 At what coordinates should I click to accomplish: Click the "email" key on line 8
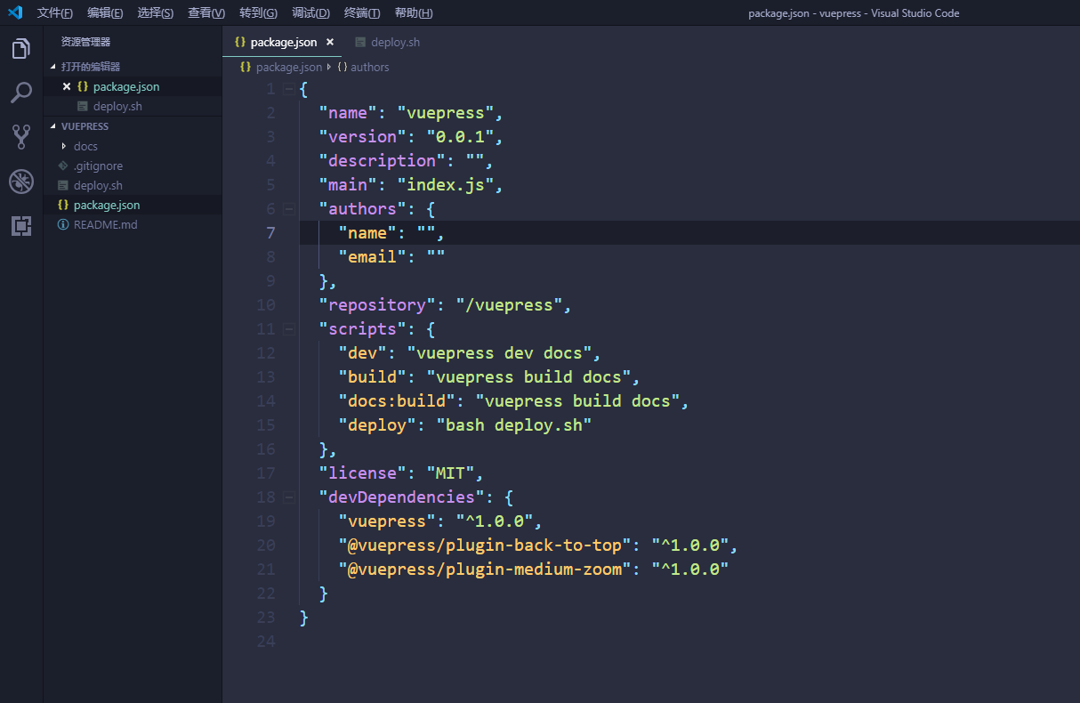(x=373, y=257)
